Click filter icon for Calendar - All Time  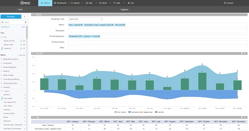[24, 41]
